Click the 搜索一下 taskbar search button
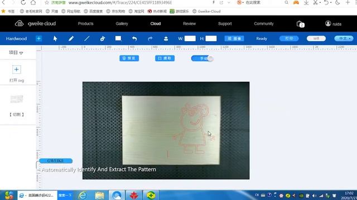This screenshot has width=357, height=200. (x=65, y=195)
